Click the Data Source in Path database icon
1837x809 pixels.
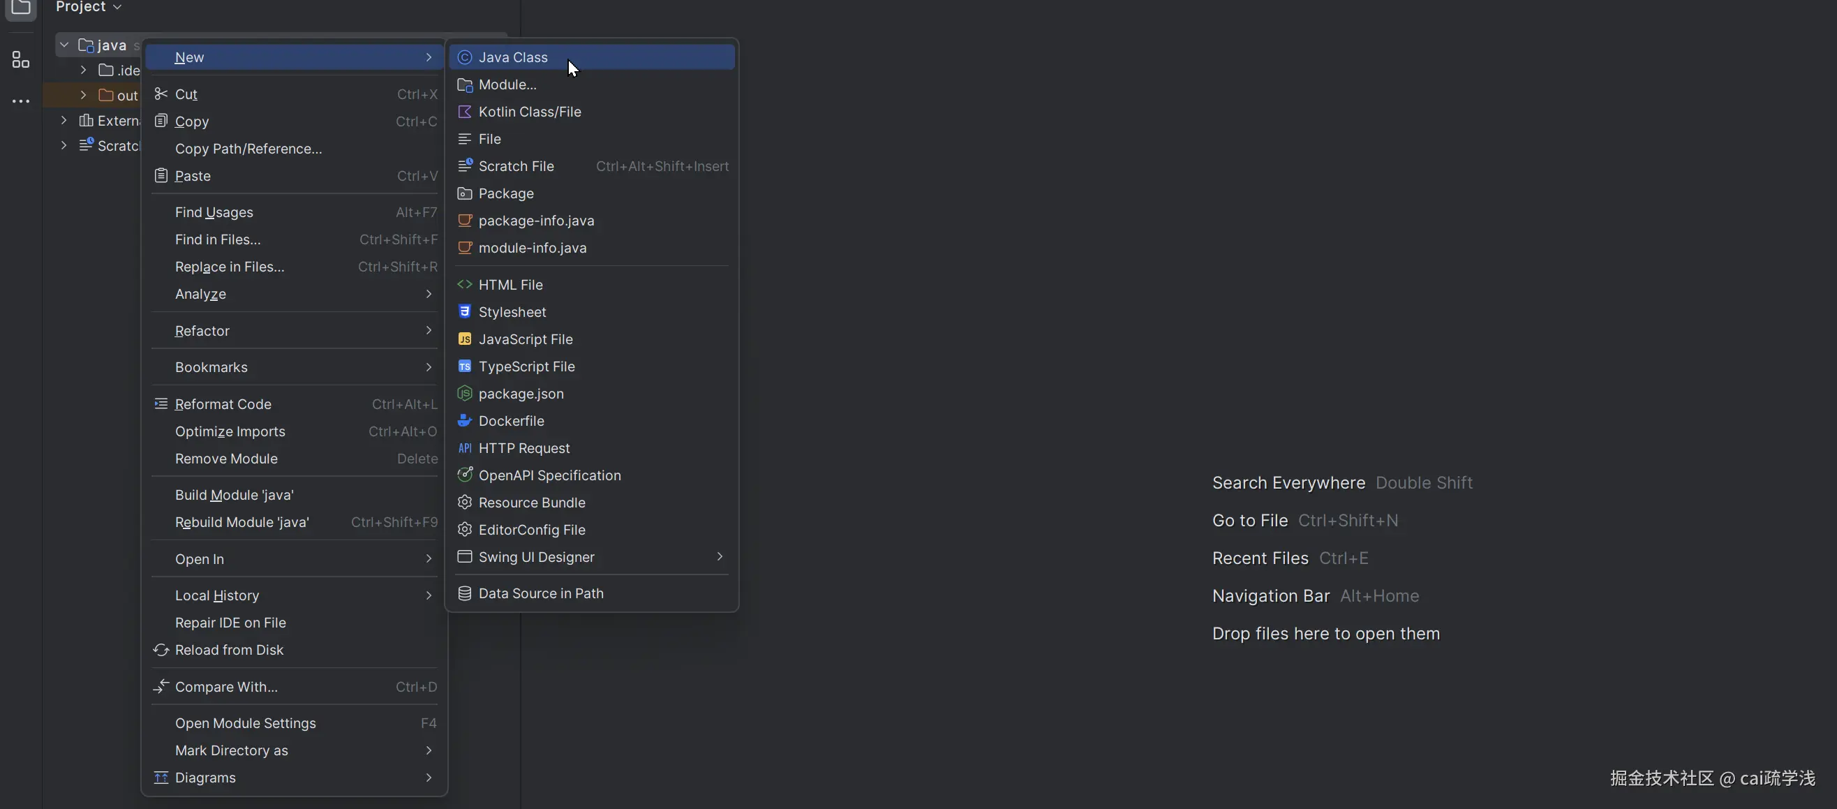(x=464, y=593)
